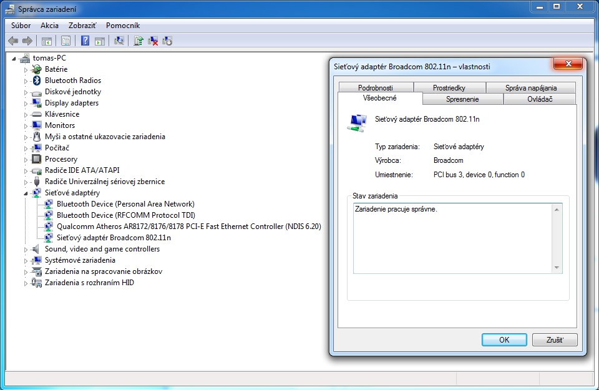Expand the Monitors node arrow
Screen dimensions: 599x390
[x=26, y=125]
